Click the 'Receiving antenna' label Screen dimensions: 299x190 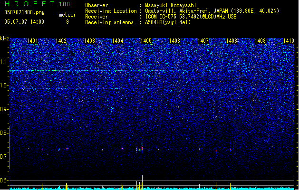pyautogui.click(x=109, y=22)
